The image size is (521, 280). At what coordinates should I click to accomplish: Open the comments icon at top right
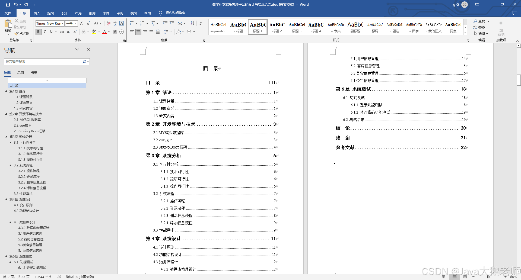pyautogui.click(x=515, y=13)
